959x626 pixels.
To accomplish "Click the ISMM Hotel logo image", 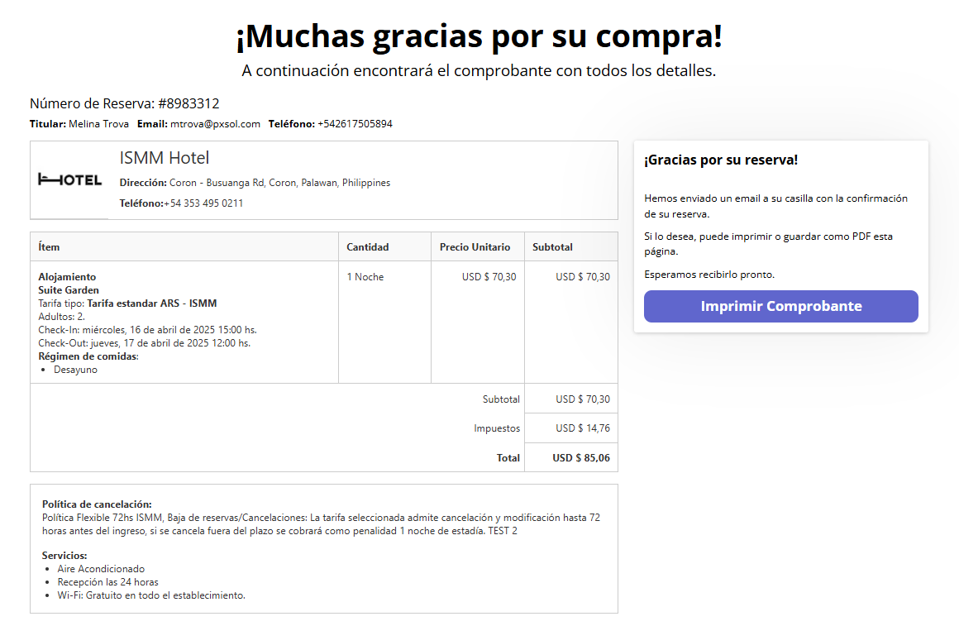I will point(69,180).
